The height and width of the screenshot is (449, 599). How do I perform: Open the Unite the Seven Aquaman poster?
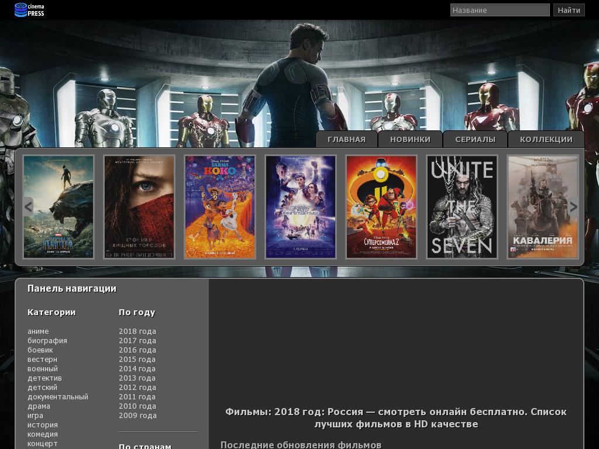click(462, 206)
